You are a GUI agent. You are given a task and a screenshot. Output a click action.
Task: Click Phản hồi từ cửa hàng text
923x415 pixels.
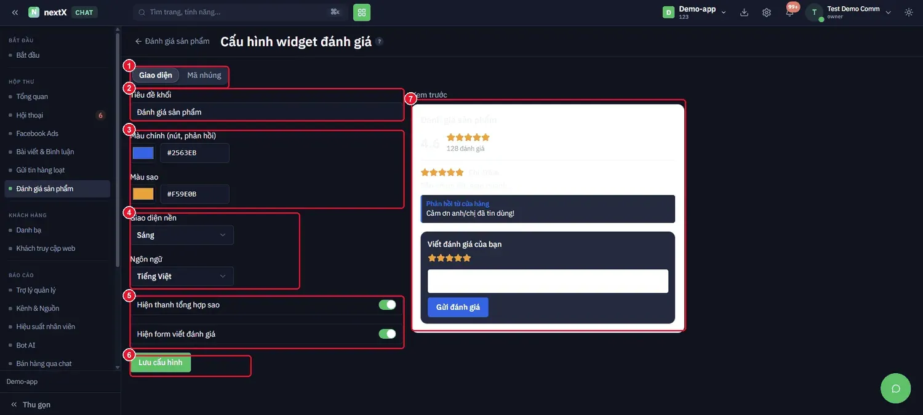coord(458,204)
